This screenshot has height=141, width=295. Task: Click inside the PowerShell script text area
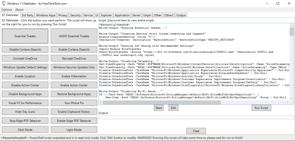point(194,62)
